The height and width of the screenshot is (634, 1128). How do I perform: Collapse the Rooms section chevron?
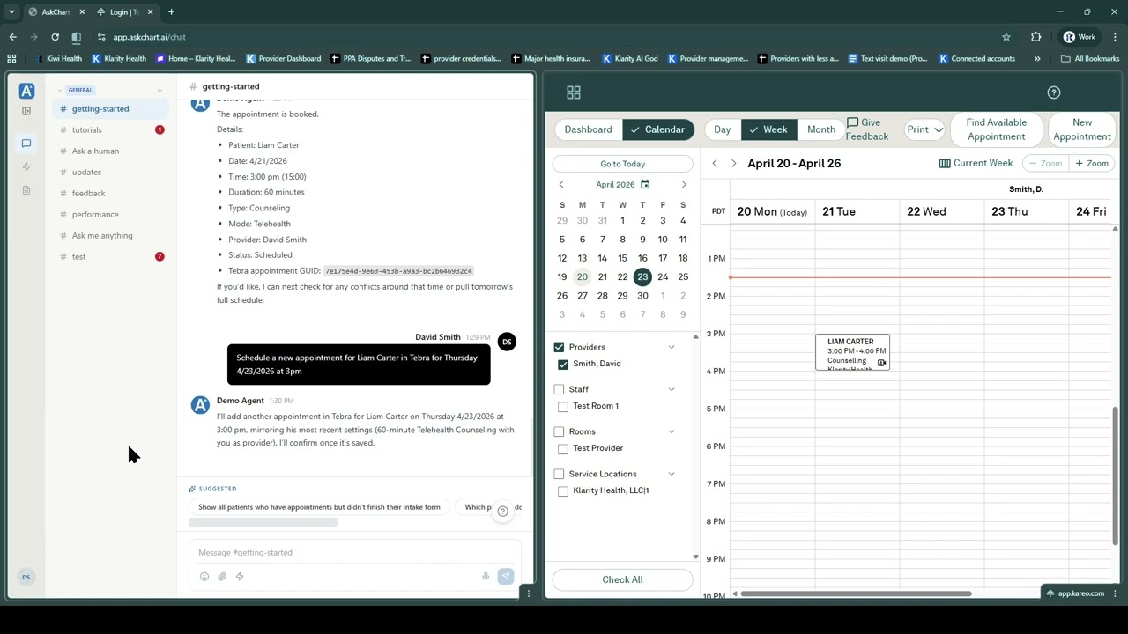coord(672,431)
